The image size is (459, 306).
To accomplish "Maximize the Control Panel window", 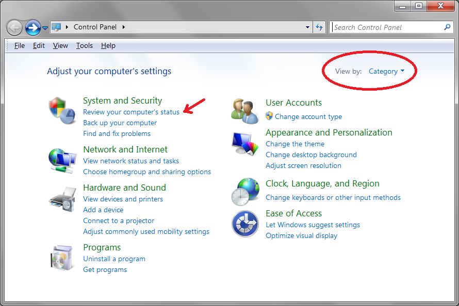I will pos(419,6).
